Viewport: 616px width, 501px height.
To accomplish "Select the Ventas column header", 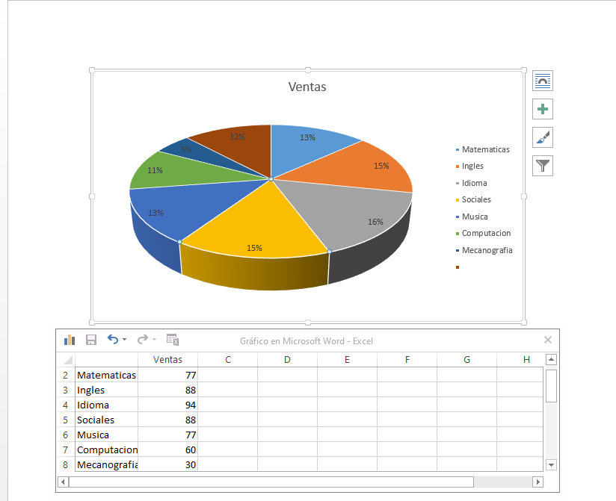I will click(167, 360).
